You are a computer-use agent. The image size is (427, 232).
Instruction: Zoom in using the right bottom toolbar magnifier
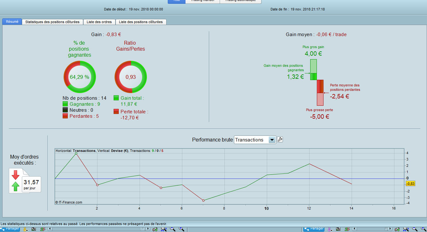click(x=423, y=229)
